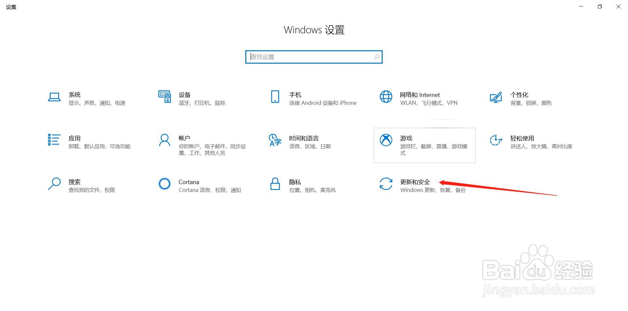Click text 卸载、默认应用、可选功能
The height and width of the screenshot is (311, 628).
(x=99, y=146)
